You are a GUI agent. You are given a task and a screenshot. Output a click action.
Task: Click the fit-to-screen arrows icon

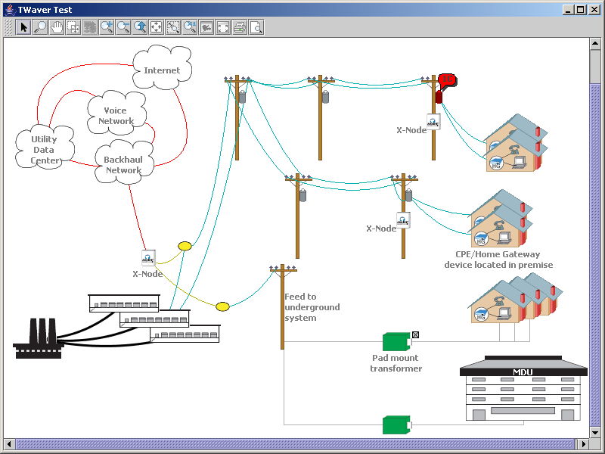[x=157, y=27]
